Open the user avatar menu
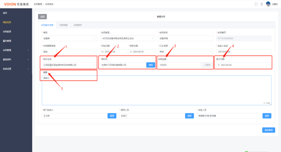Viewport: 281px width, 152px height. [x=268, y=4]
